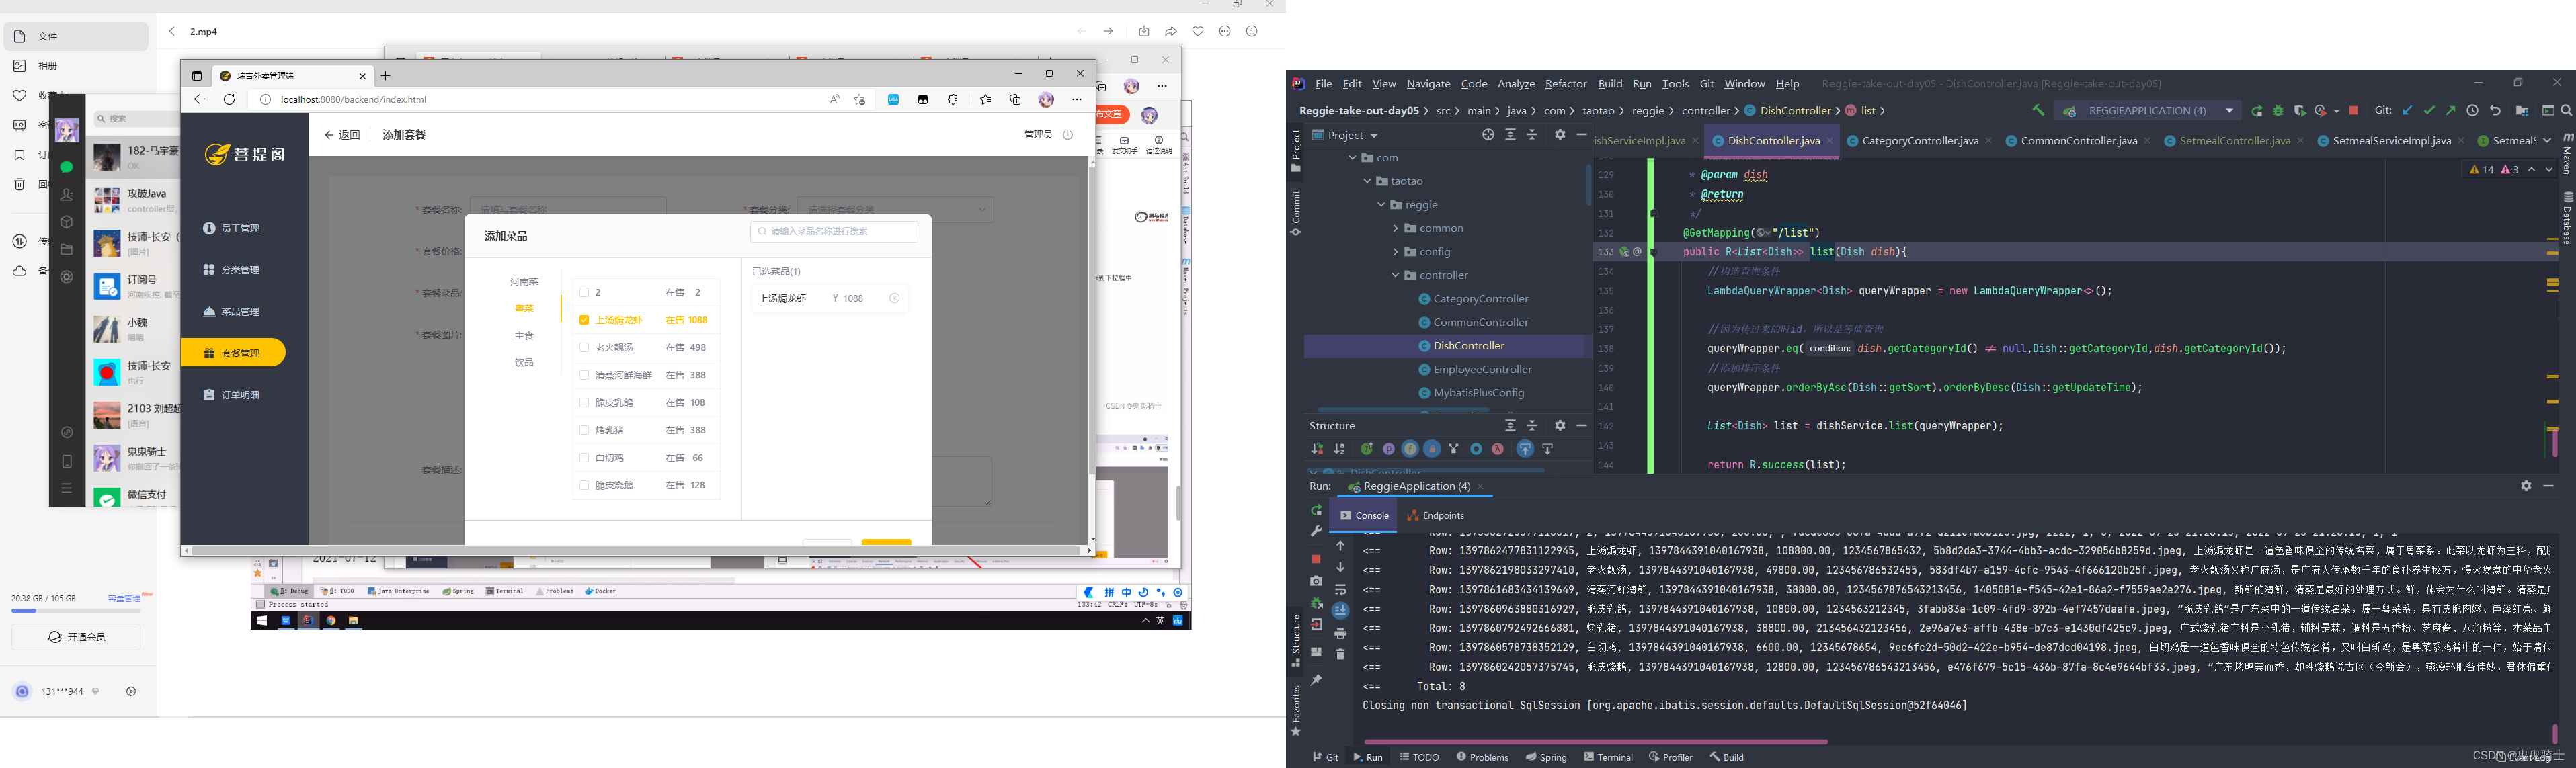Screen dimensions: 2576x768
Task: Open the Refactor menu in IntelliJ
Action: [x=1565, y=84]
